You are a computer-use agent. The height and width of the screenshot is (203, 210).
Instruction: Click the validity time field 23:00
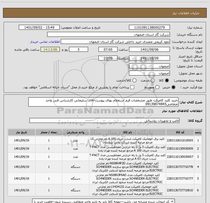(x=108, y=58)
